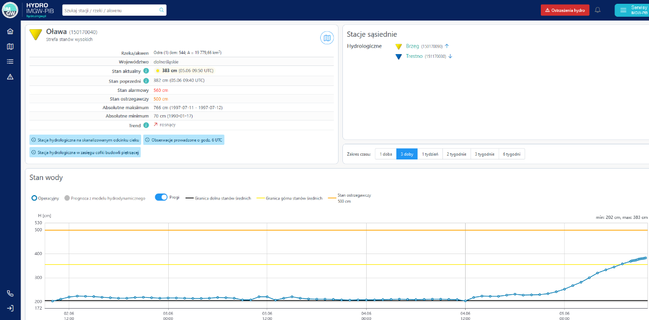
Task: Click the down arrow after Trestno station
Action: tap(450, 56)
